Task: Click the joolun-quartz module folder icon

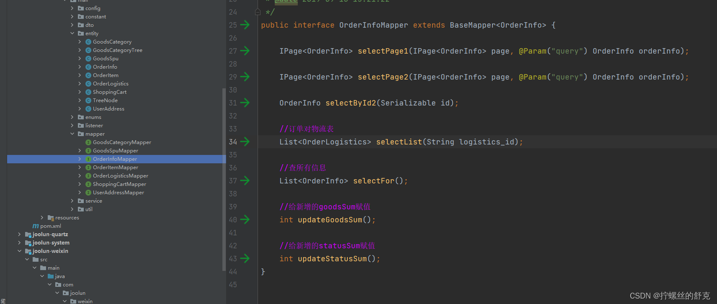Action: coord(28,234)
